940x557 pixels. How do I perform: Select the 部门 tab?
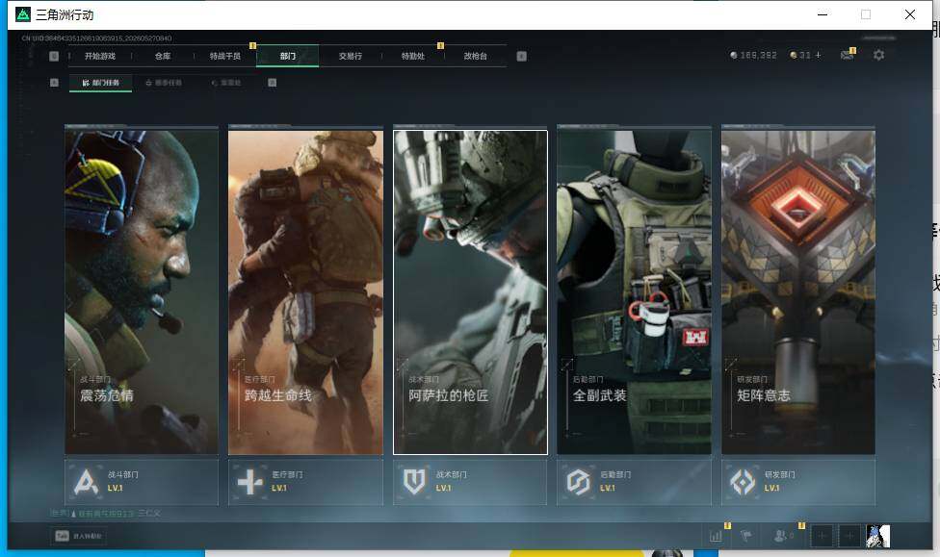coord(288,56)
